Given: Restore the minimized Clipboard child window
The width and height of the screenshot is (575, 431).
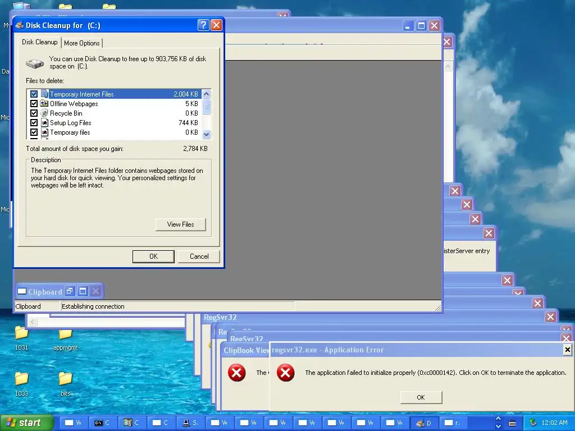Looking at the screenshot, I should click(x=69, y=291).
